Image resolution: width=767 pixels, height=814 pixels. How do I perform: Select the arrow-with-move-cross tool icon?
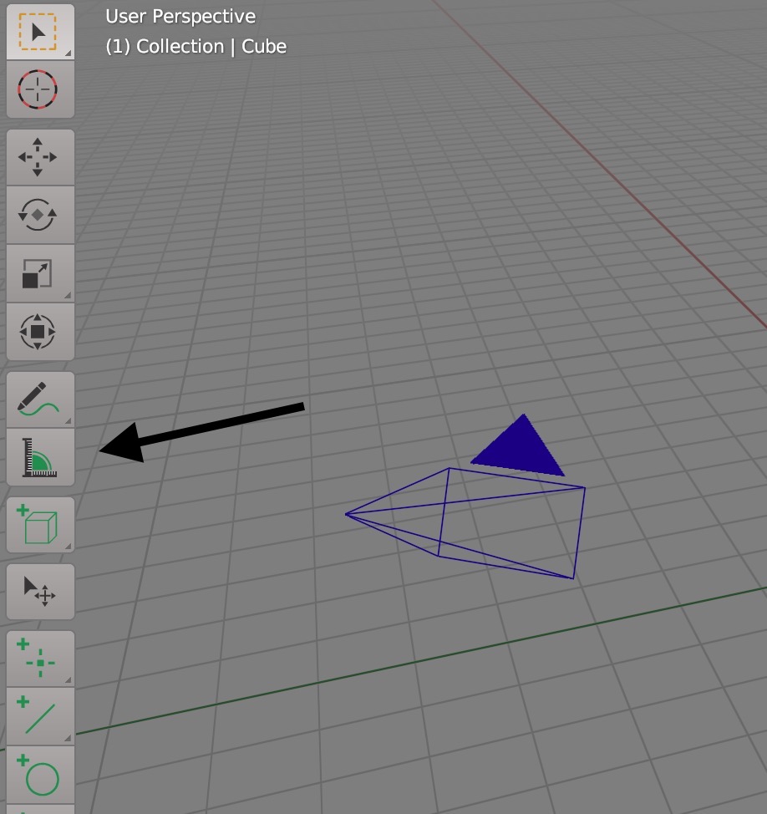[39, 592]
